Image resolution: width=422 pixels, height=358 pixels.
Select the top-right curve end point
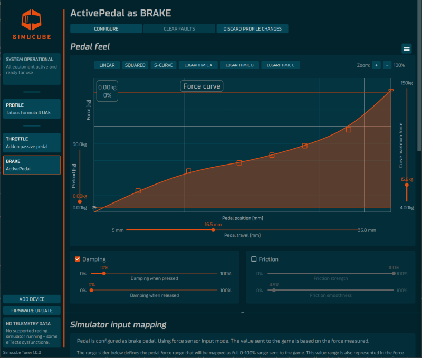[391, 90]
